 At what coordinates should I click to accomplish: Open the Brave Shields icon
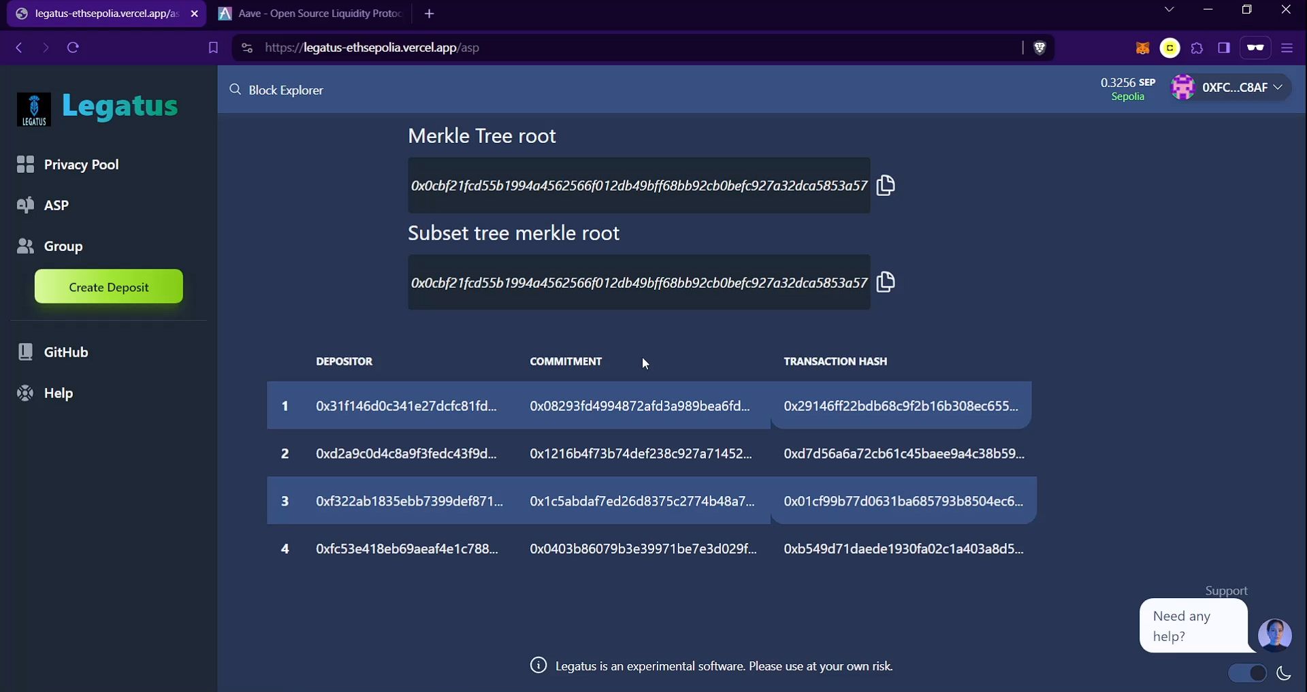(1039, 48)
